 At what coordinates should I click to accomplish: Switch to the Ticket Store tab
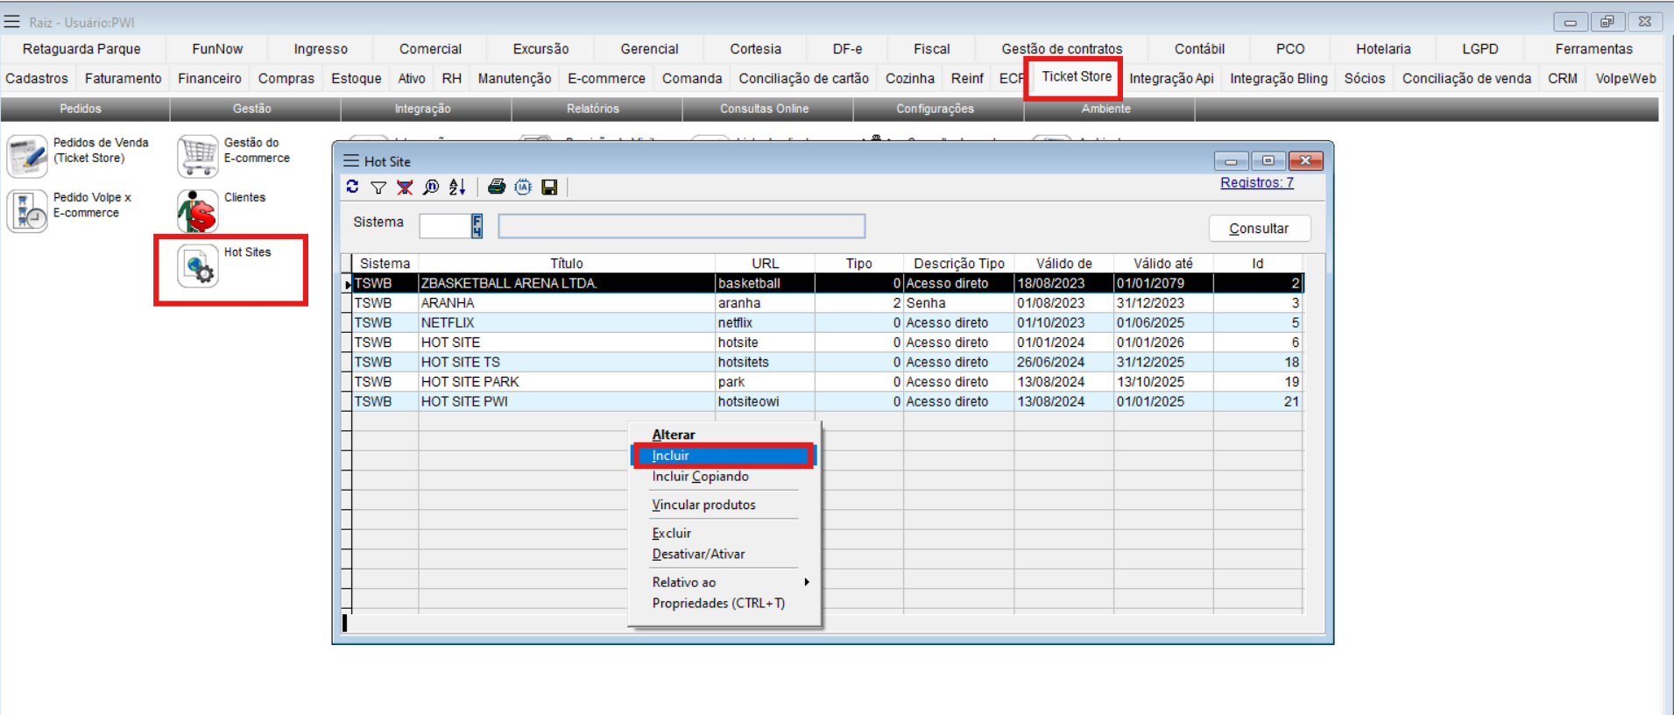click(1076, 77)
